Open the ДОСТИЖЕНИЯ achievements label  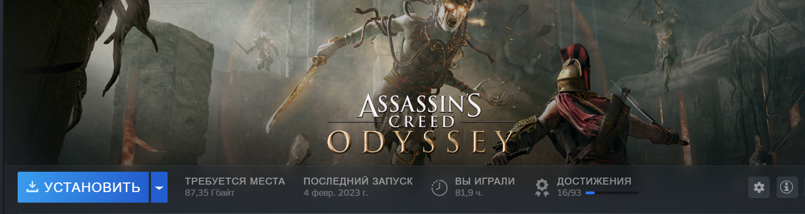coord(594,181)
